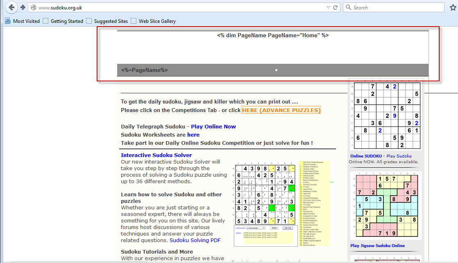Click the interactive solver screenshot image
Image resolution: width=458 pixels, height=263 pixels.
[283, 204]
